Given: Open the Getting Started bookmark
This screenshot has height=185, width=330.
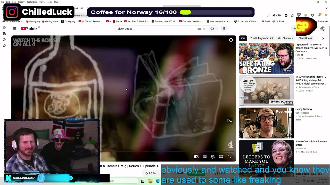Looking at the screenshot, I should tap(50, 21).
